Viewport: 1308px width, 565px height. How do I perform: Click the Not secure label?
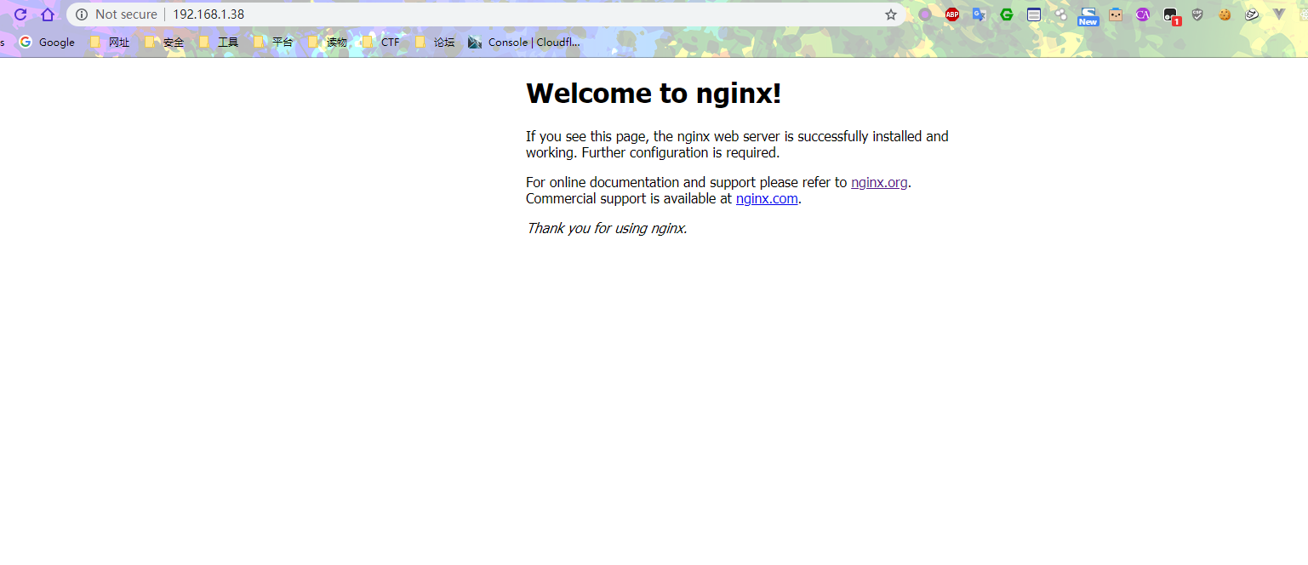click(x=126, y=14)
